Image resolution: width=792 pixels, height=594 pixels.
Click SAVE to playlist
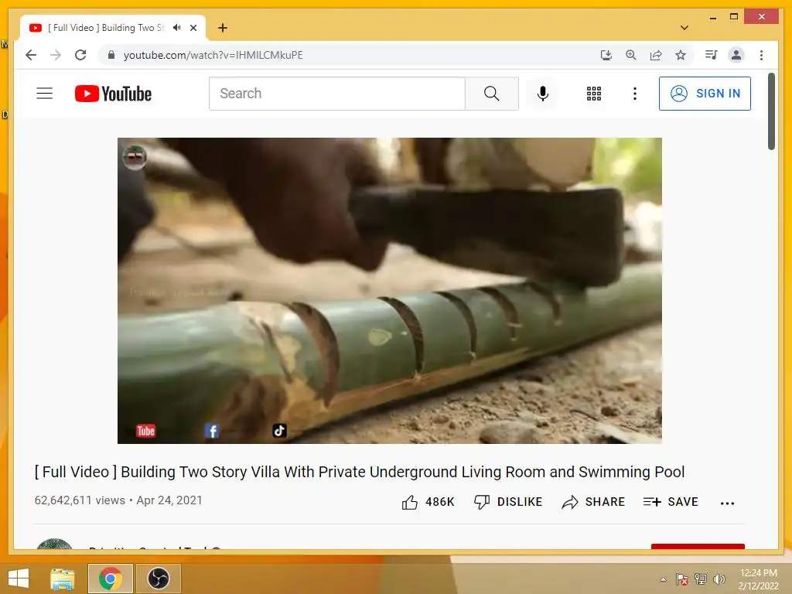(x=671, y=501)
